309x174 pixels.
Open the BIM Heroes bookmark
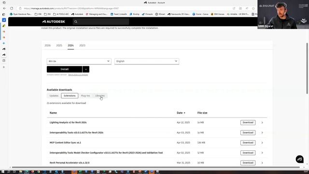(x=218, y=14)
